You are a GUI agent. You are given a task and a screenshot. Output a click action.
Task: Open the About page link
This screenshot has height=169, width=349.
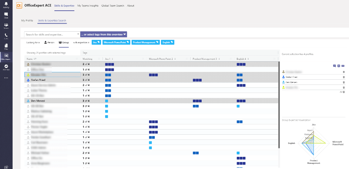point(131,6)
